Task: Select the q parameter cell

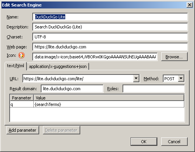Action: click(22, 104)
